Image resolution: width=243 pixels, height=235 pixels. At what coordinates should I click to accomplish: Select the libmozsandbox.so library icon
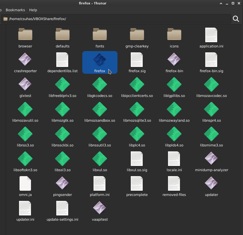tap(100, 109)
